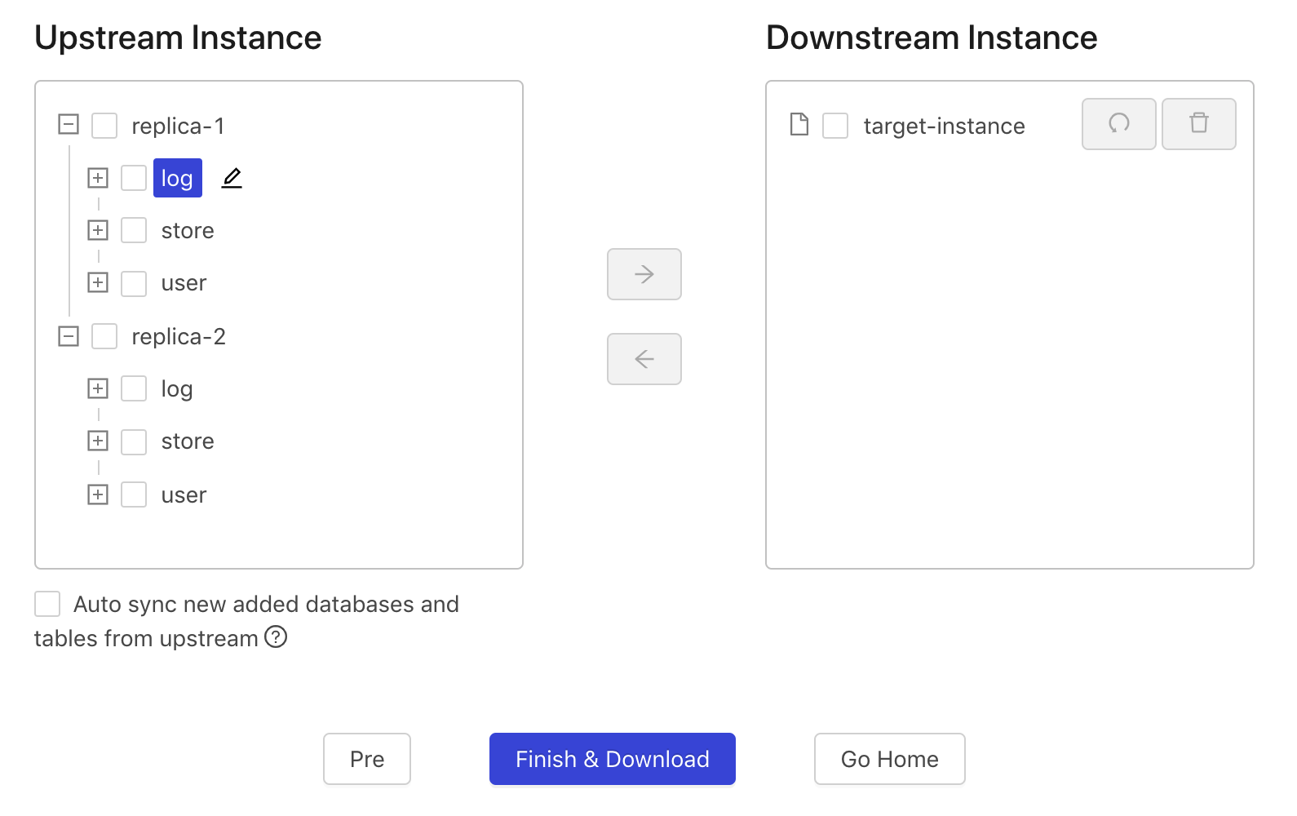Expand the store node under replica-1

point(98,230)
